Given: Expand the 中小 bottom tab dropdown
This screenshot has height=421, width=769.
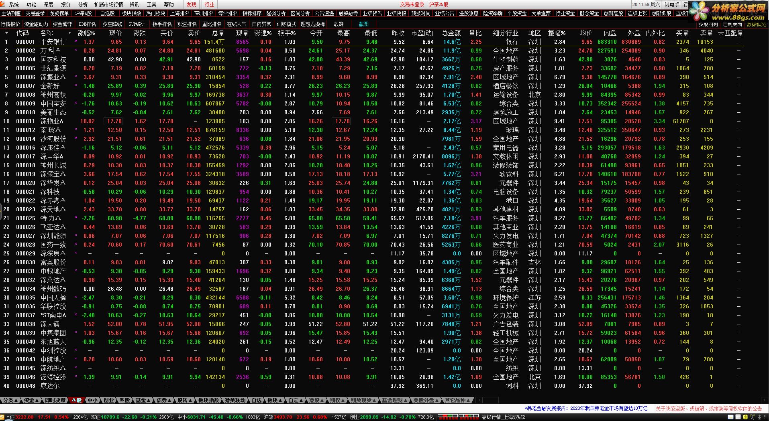Looking at the screenshot, I should pyautogui.click(x=94, y=400).
